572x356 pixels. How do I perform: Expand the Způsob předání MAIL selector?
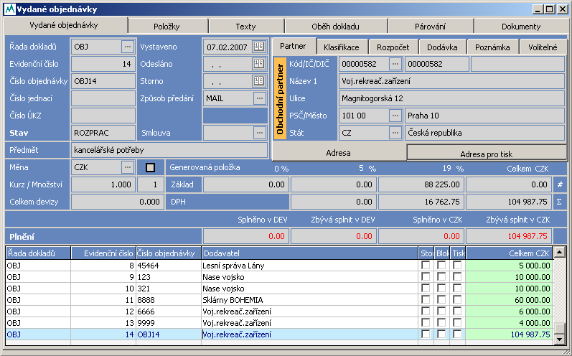(259, 98)
